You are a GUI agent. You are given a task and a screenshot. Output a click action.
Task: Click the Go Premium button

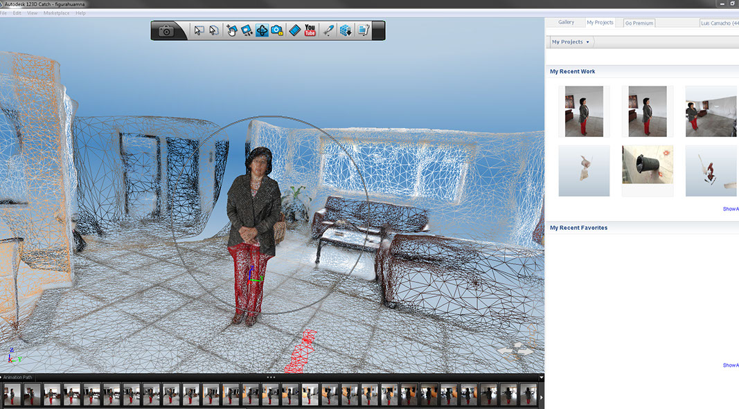(639, 23)
